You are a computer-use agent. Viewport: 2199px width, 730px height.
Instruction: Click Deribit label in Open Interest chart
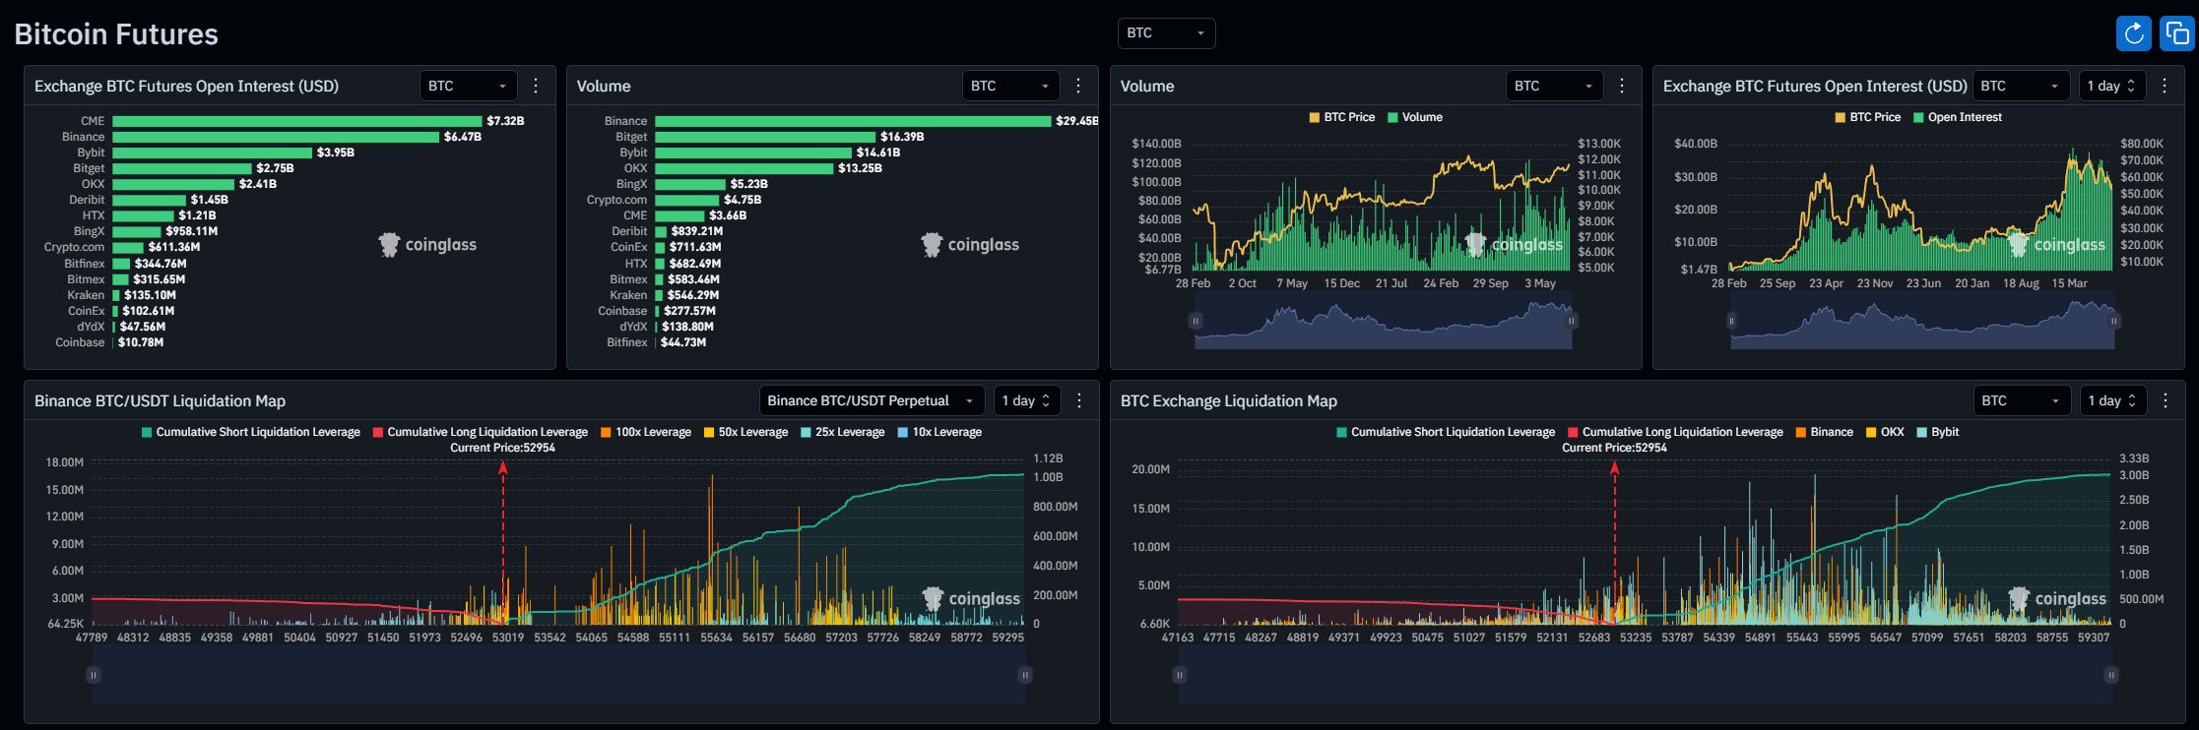(87, 200)
